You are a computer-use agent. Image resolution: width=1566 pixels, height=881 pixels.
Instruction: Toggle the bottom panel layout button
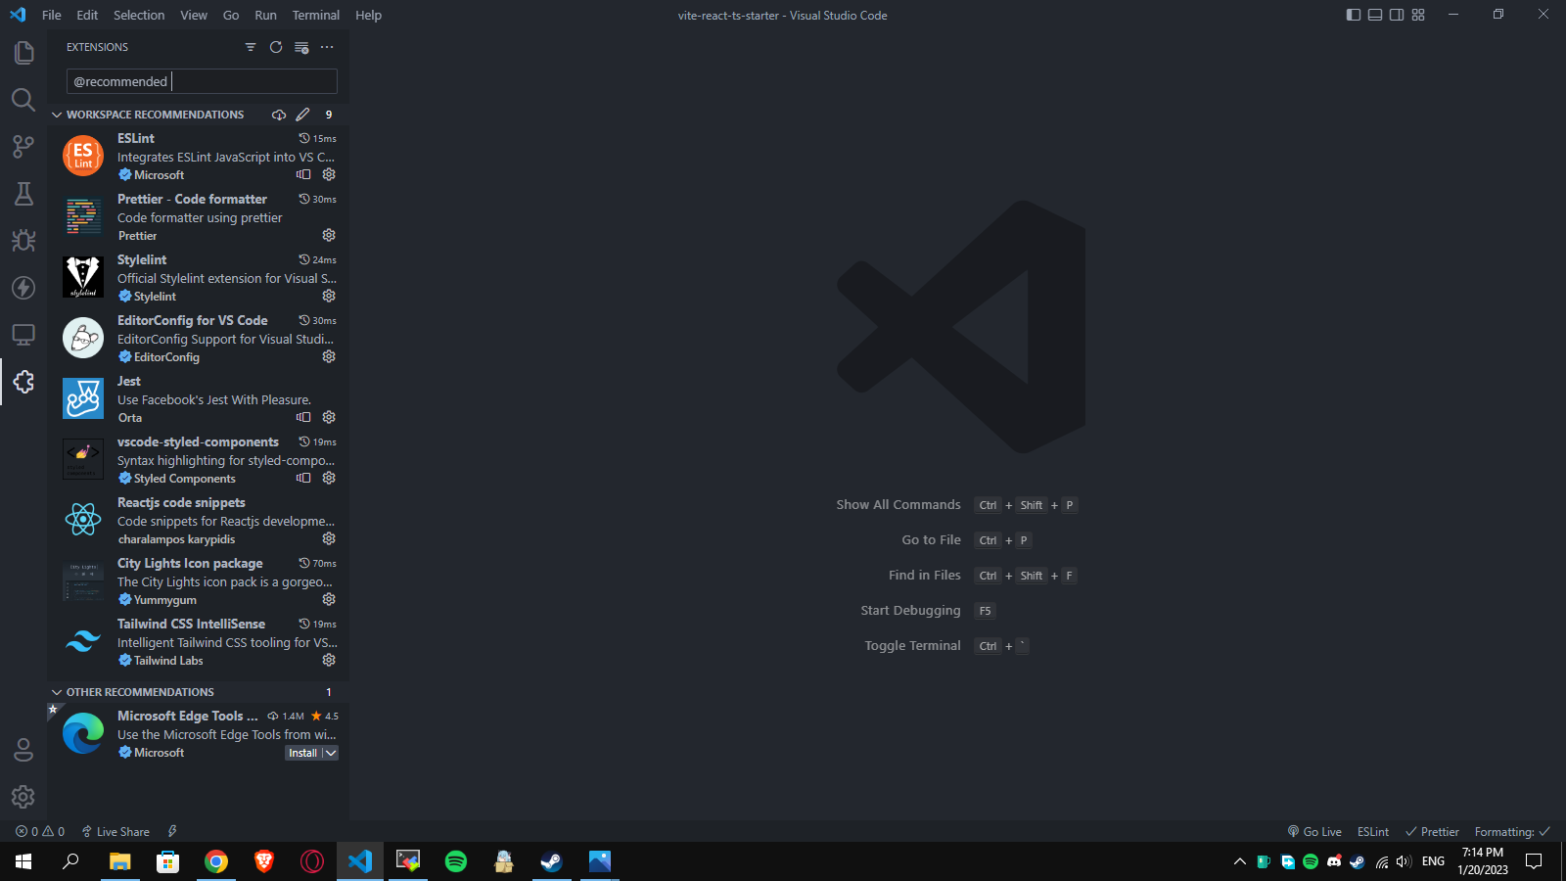point(1375,15)
